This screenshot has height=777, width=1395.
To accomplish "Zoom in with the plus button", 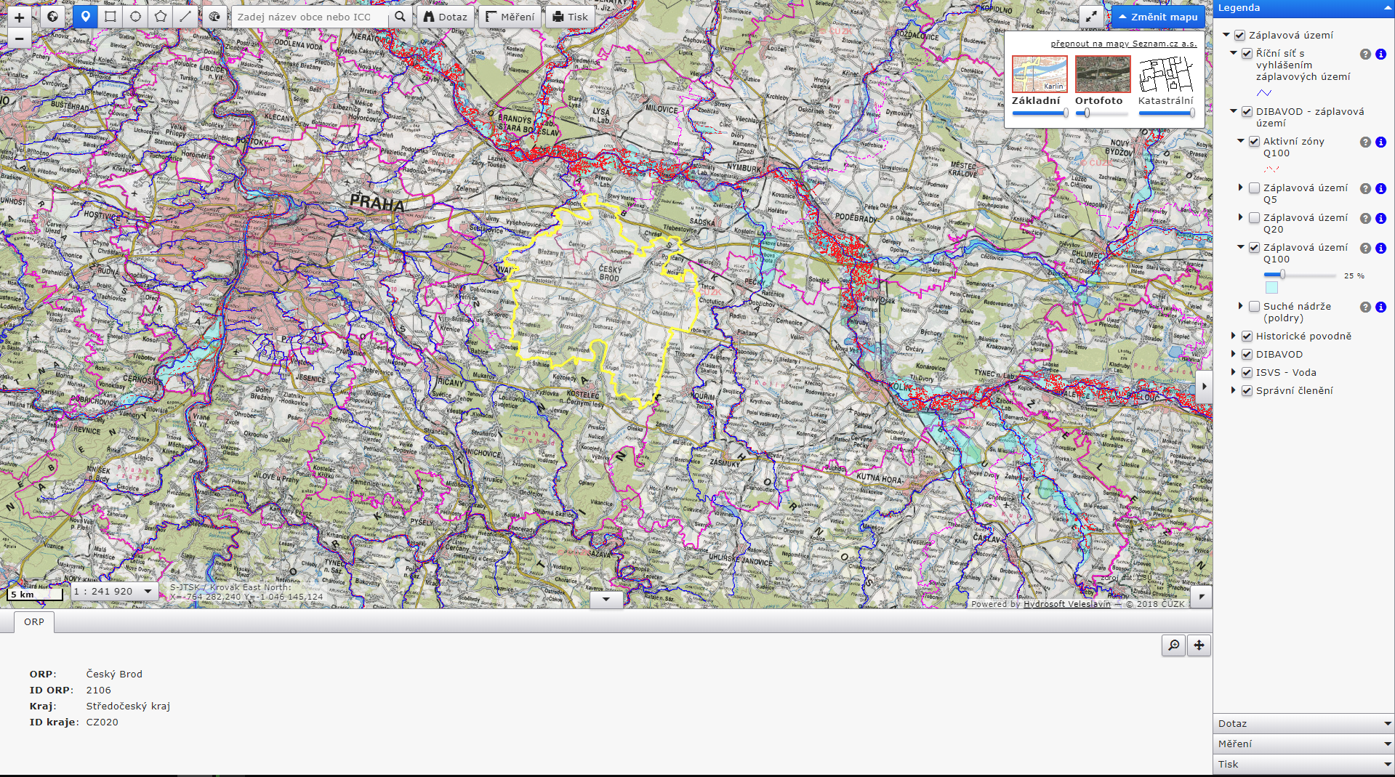I will 20,17.
